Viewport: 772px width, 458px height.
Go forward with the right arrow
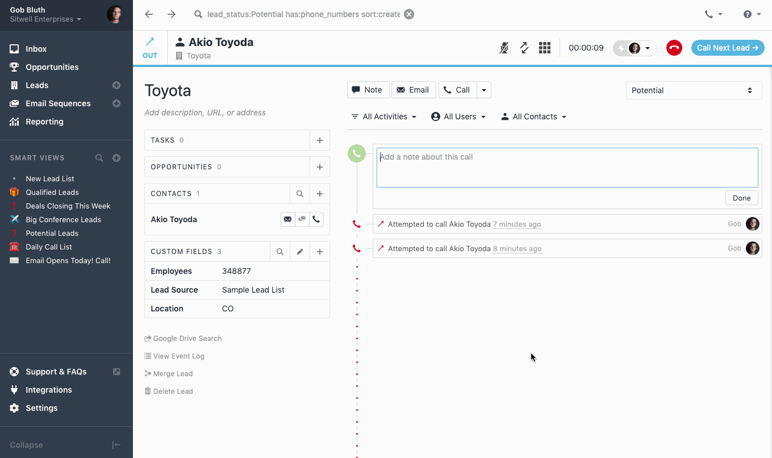tap(172, 14)
